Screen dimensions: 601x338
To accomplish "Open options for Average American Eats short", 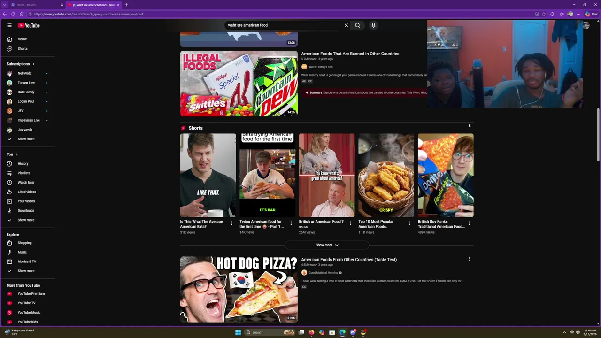I will click(231, 223).
